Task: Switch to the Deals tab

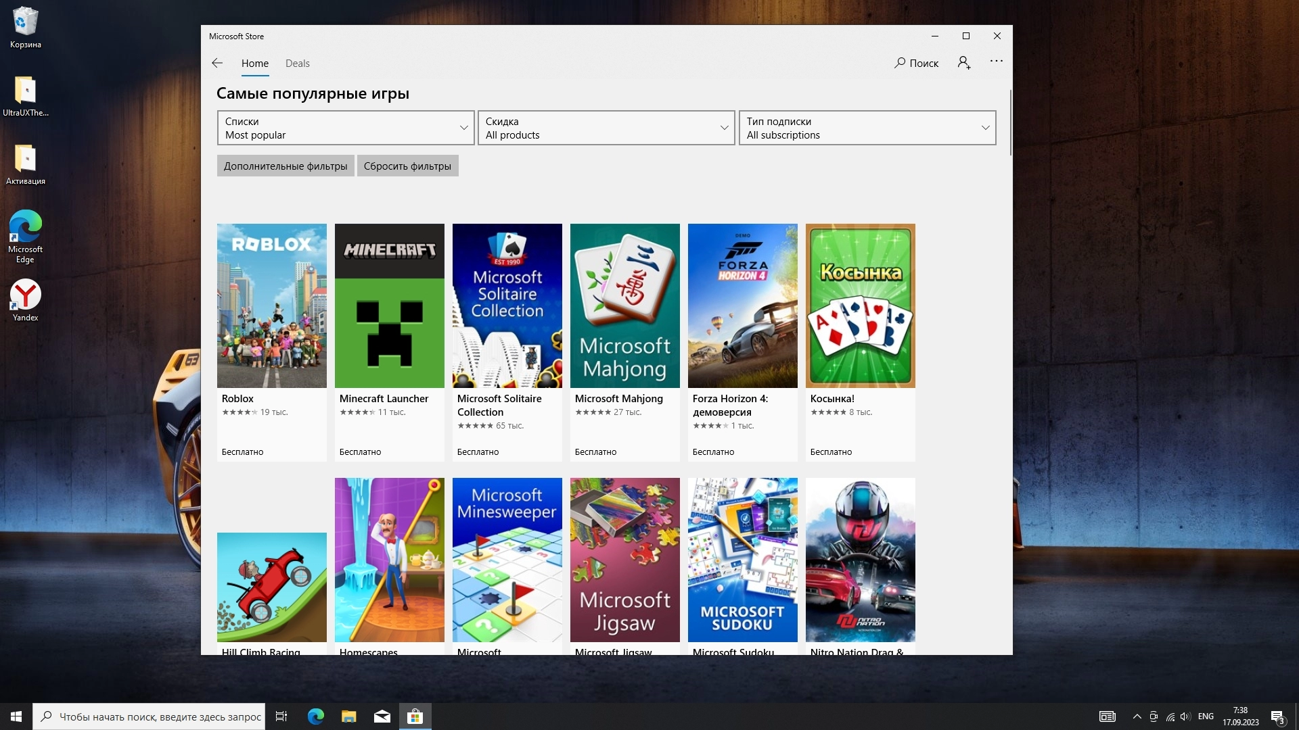Action: [297, 64]
